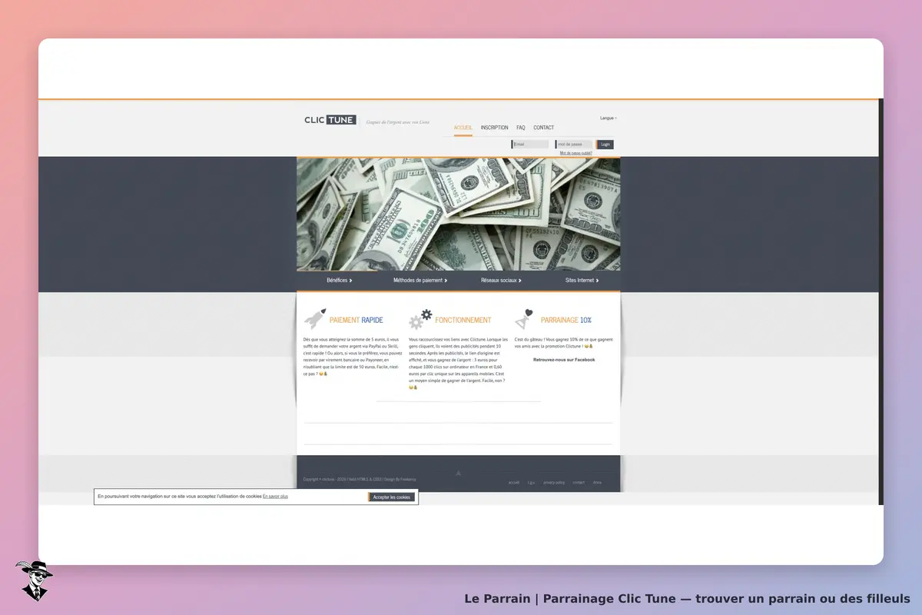The height and width of the screenshot is (615, 922).
Task: Accept cookies with Accepter les cookies
Action: pyautogui.click(x=392, y=497)
